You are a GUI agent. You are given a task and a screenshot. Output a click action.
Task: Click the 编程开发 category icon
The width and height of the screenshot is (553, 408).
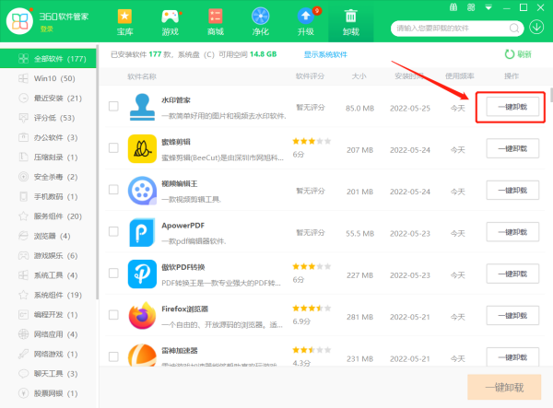(23, 314)
